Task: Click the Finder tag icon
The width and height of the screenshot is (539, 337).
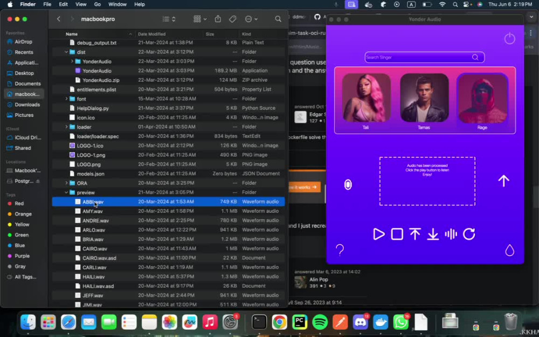Action: [x=233, y=19]
